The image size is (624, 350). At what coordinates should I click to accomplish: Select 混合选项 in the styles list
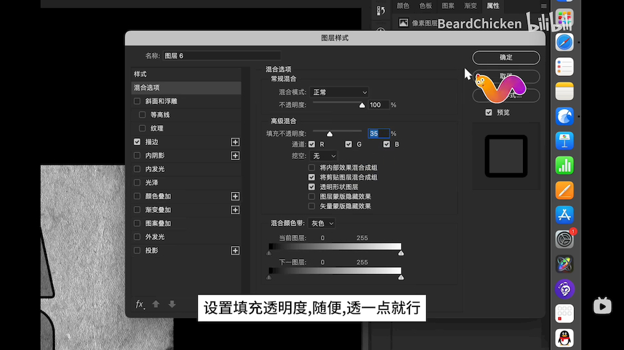pyautogui.click(x=186, y=88)
